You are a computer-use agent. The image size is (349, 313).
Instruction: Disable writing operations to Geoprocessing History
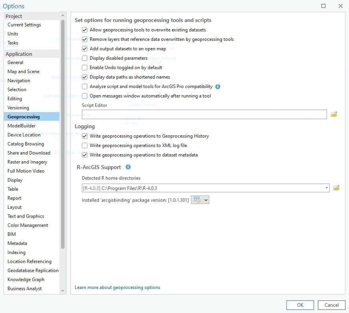[85, 136]
